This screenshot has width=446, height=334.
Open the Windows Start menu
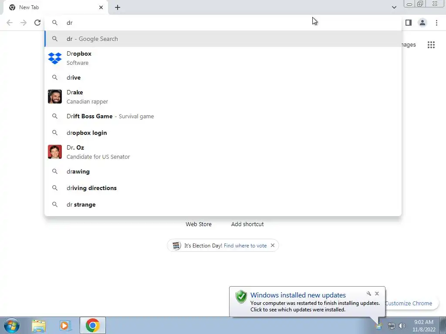(12, 325)
